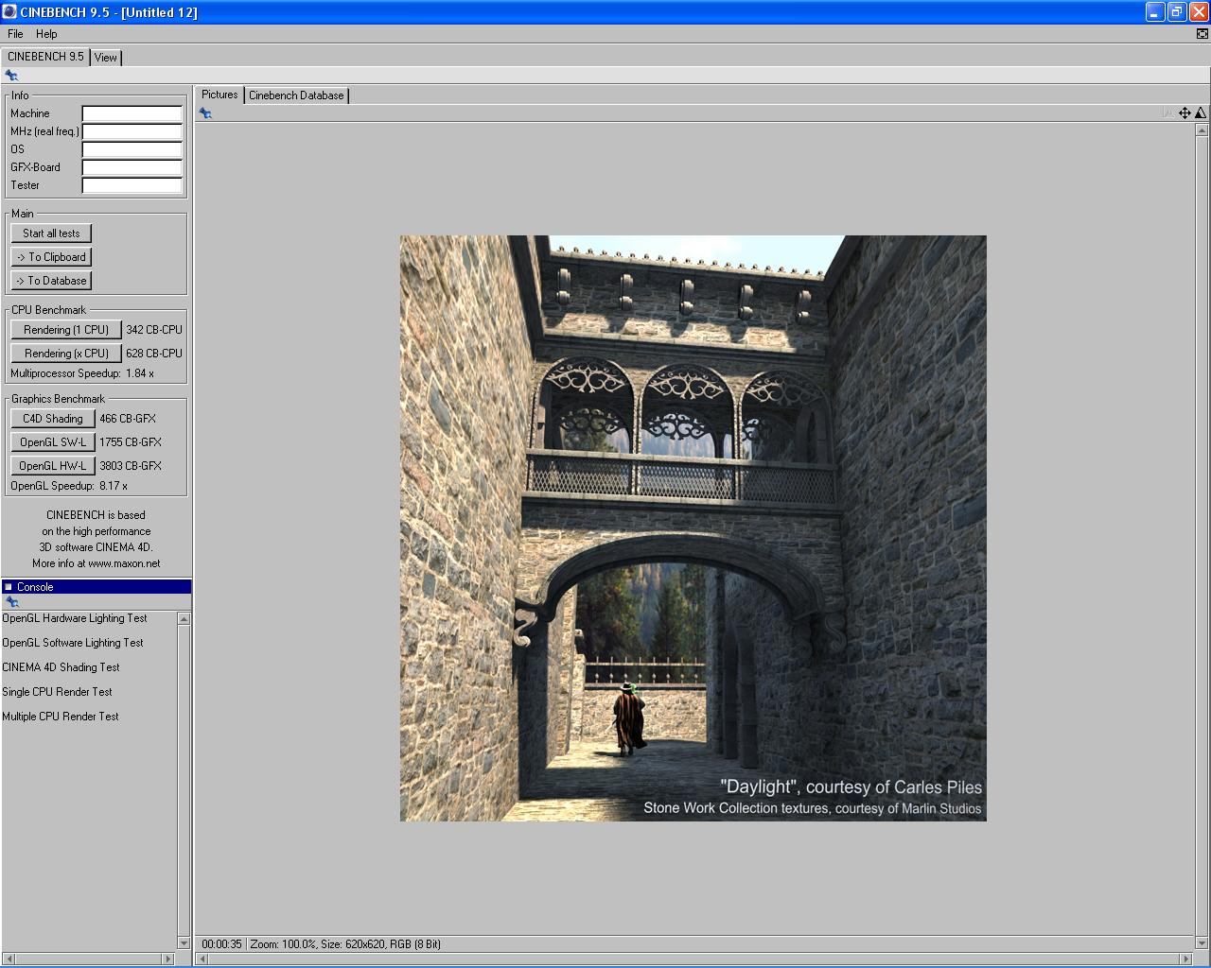Restore down the CINEBENCH window
Screen dimensions: 1211x968
coord(1177,11)
